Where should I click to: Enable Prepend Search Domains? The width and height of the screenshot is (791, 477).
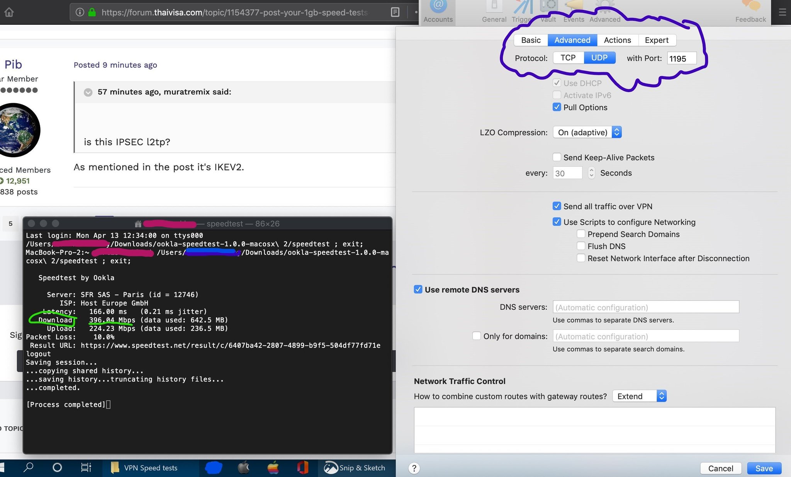581,234
